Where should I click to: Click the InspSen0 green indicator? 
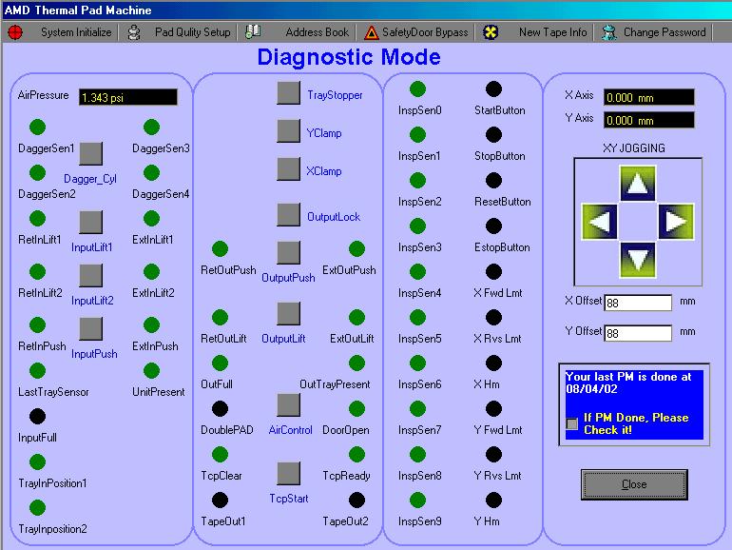pos(418,88)
